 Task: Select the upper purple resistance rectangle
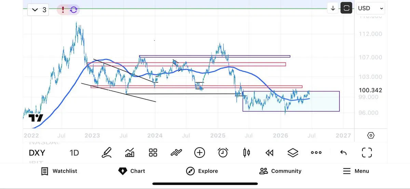[215, 56]
